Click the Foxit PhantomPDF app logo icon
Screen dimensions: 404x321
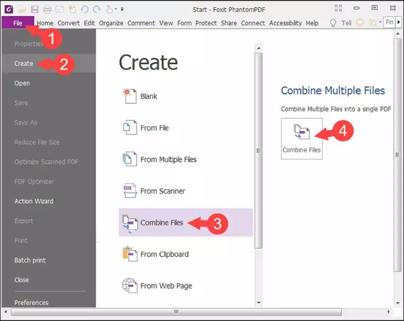(9, 10)
